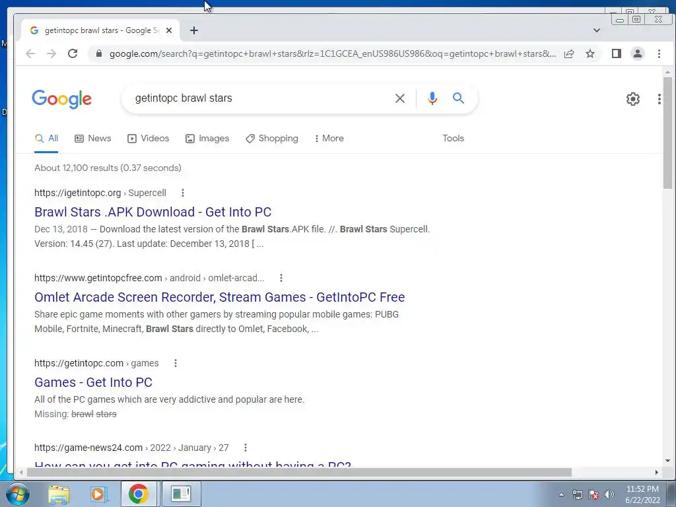Open Chrome three-dot menu
Viewport: 676px width, 507px height.
659,53
